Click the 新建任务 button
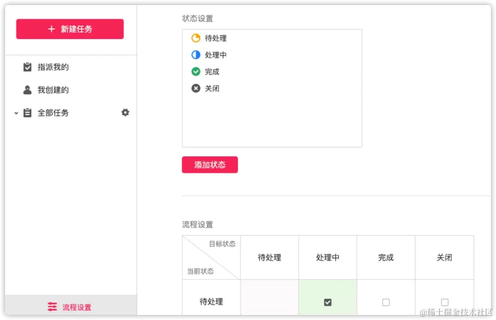 (70, 29)
